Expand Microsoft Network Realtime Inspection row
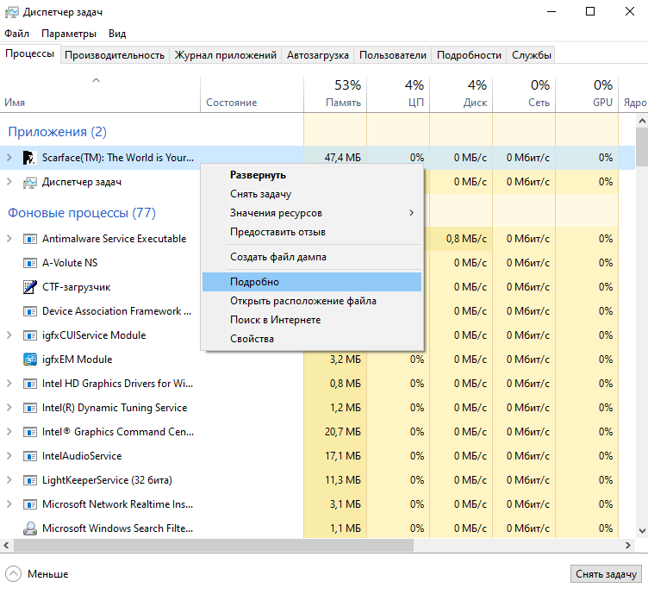 tap(9, 504)
